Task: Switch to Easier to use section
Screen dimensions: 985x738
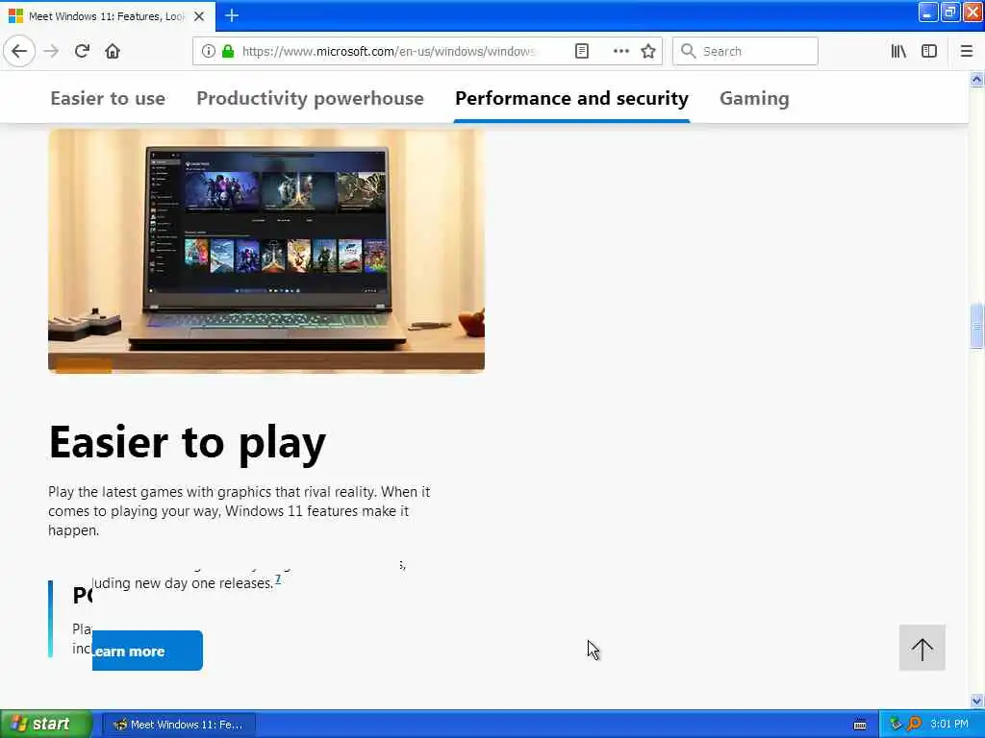Action: (x=108, y=99)
